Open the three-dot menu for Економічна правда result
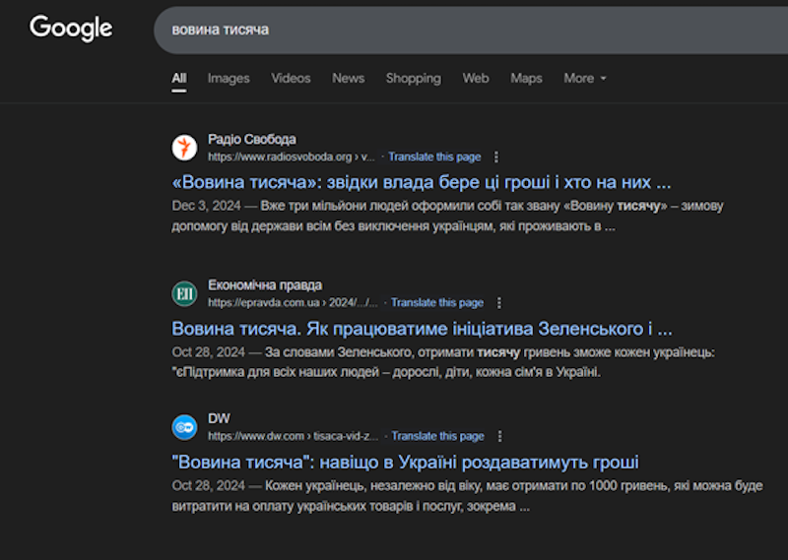The height and width of the screenshot is (560, 788). 498,303
